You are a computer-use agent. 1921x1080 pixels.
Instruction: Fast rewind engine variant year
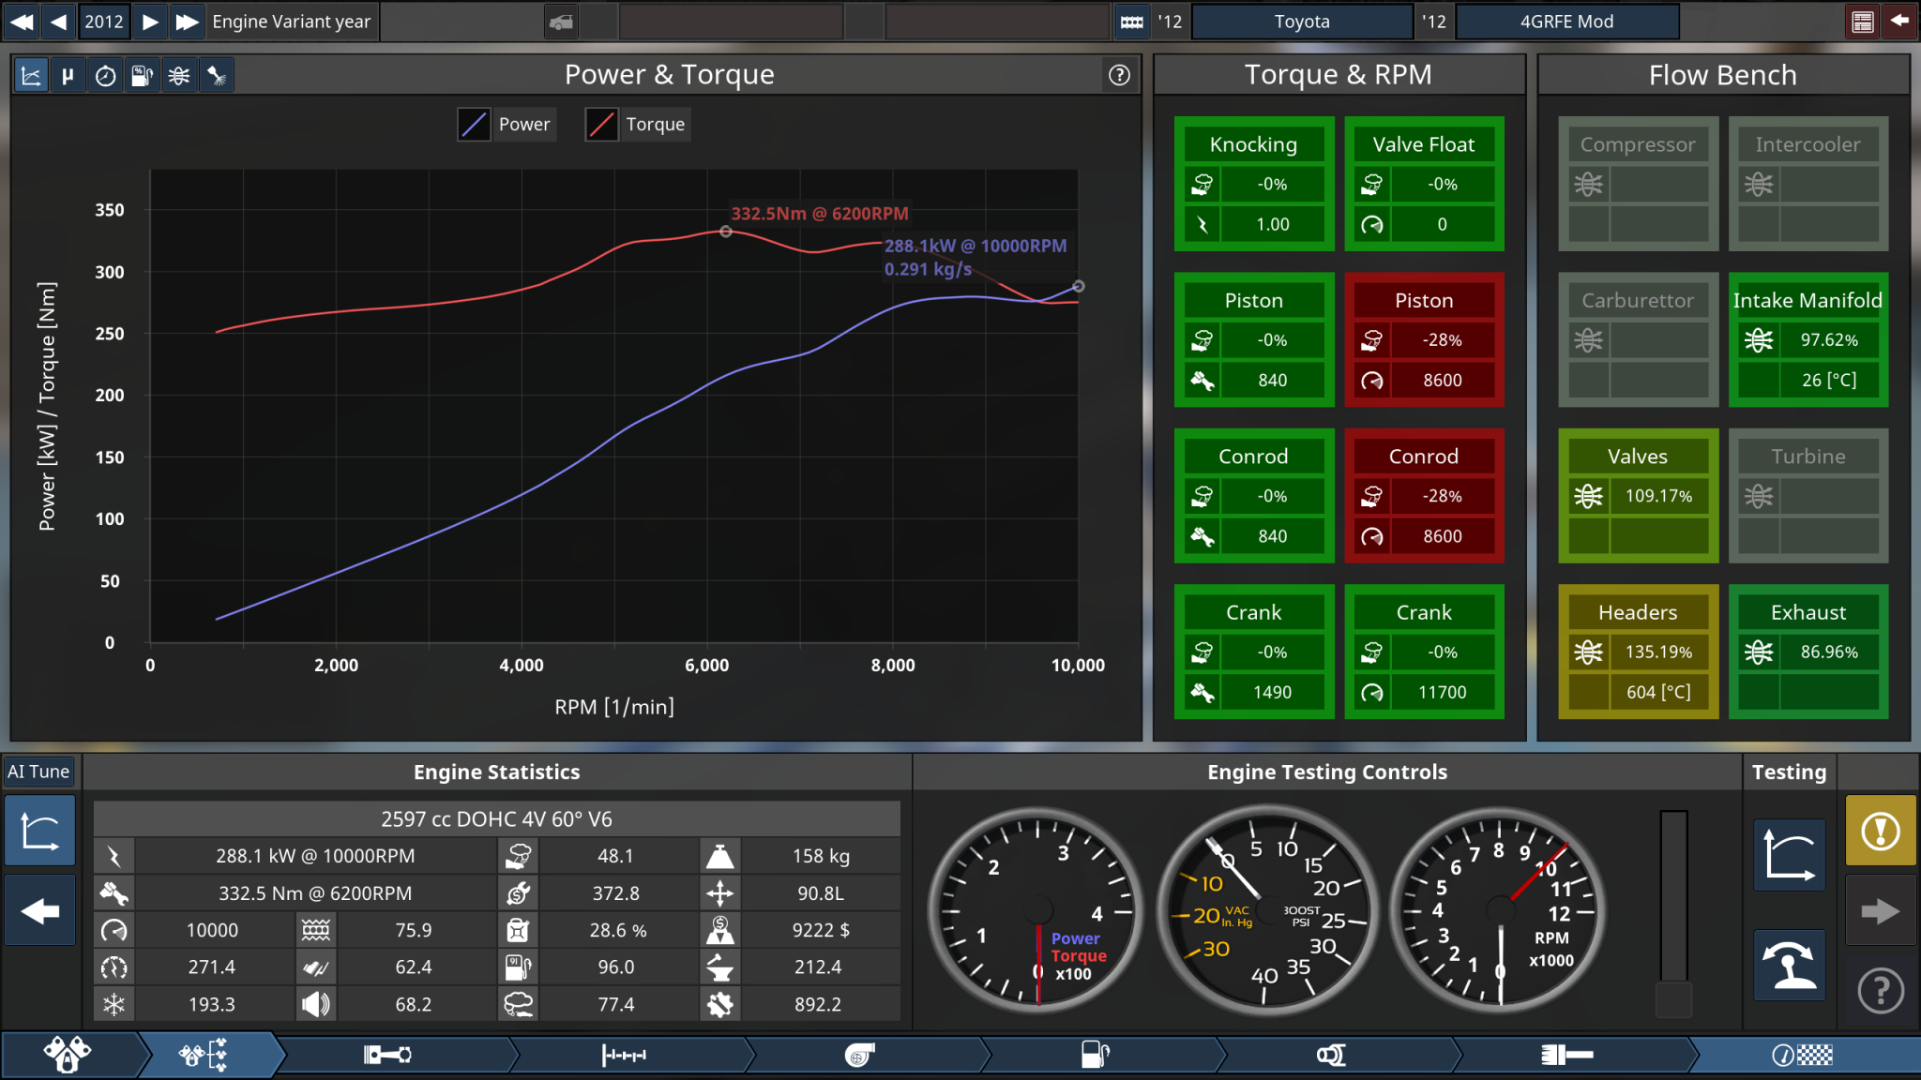tap(22, 22)
